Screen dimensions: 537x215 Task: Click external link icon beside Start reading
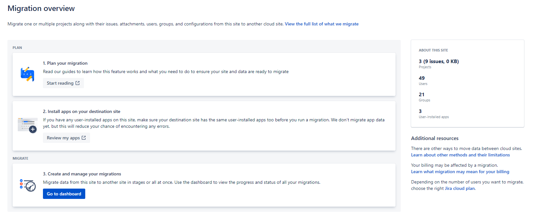pyautogui.click(x=77, y=83)
